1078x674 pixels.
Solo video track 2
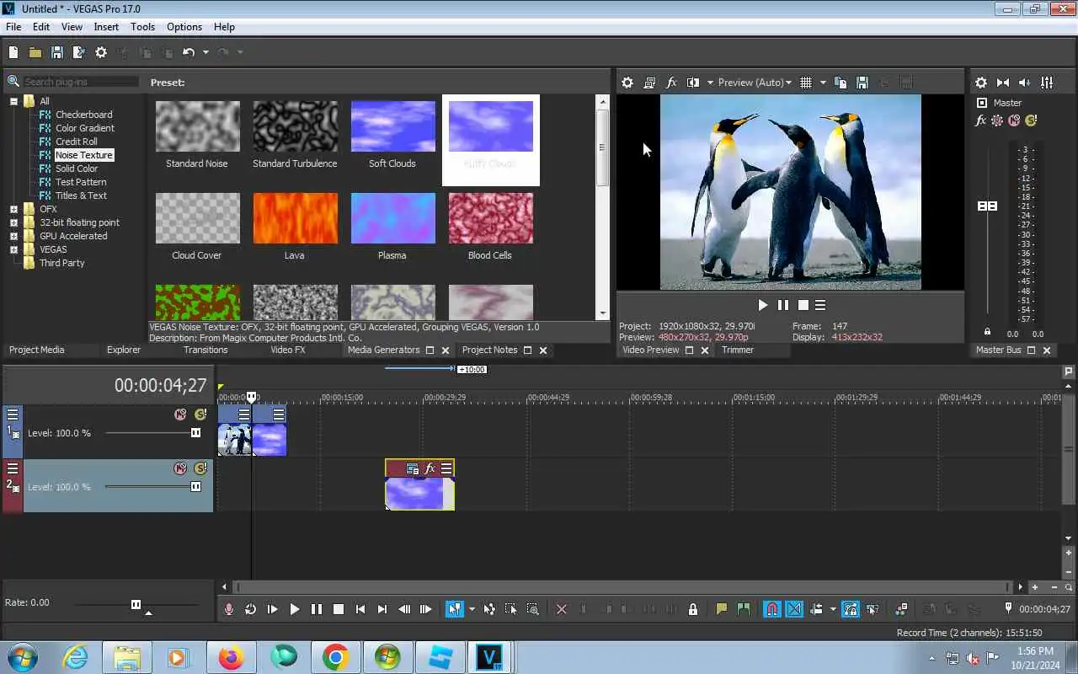click(200, 468)
